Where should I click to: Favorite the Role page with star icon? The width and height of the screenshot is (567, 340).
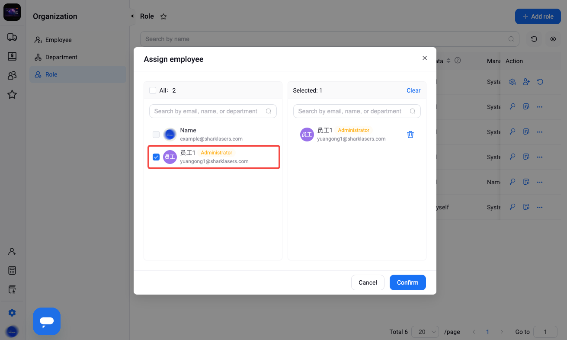coord(163,16)
